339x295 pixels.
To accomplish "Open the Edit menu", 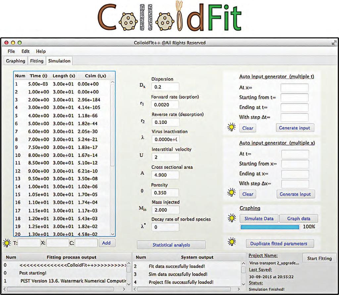I will [25, 51].
